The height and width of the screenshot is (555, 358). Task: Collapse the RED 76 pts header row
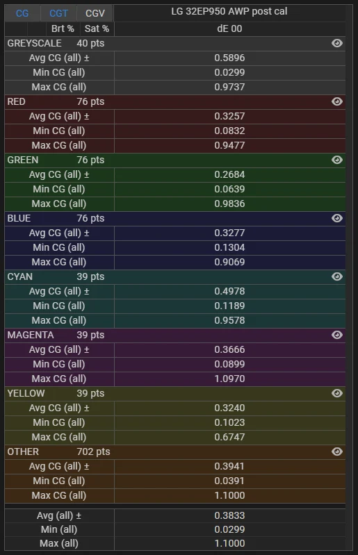coord(175,101)
